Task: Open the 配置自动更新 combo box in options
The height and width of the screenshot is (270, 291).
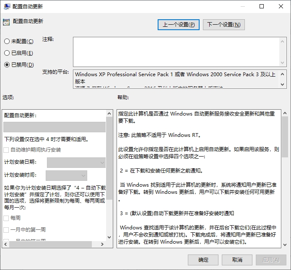Action: coord(55,127)
